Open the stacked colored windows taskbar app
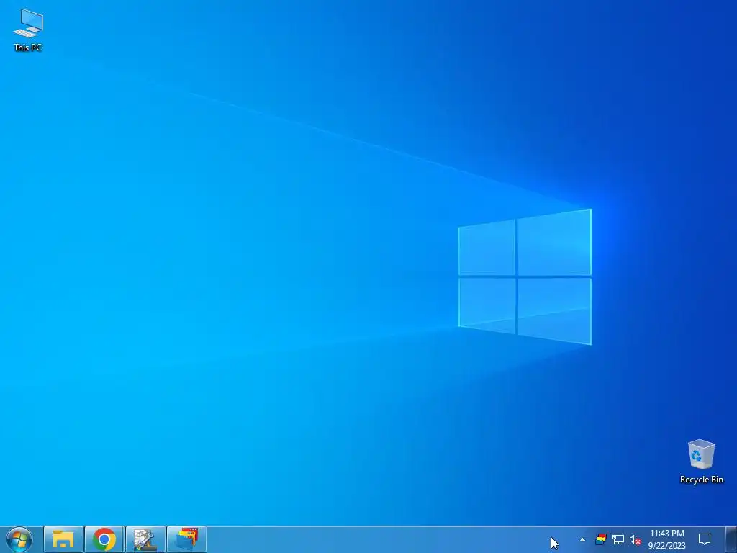The image size is (737, 553). (186, 539)
